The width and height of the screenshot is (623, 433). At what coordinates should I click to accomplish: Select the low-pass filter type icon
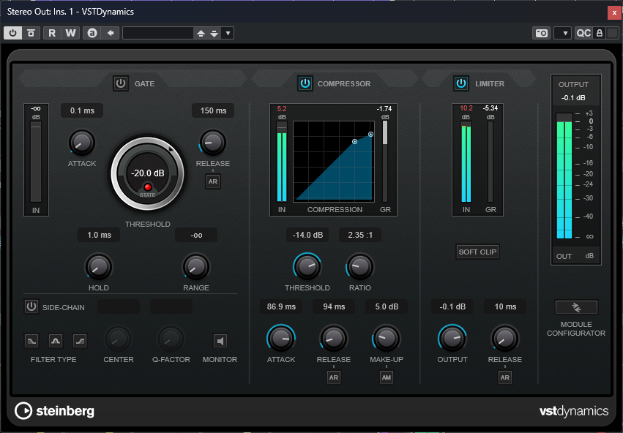31,341
